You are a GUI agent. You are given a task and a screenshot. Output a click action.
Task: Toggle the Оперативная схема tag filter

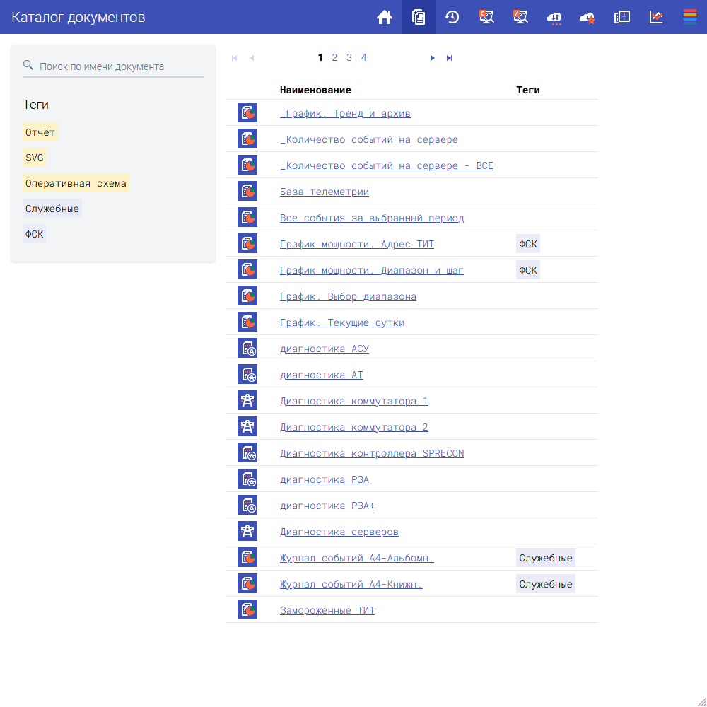[76, 183]
